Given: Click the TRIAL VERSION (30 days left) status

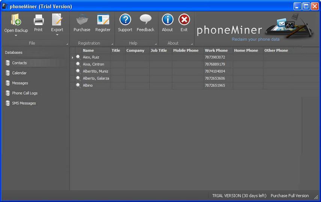Looking at the screenshot, I should (239, 196).
